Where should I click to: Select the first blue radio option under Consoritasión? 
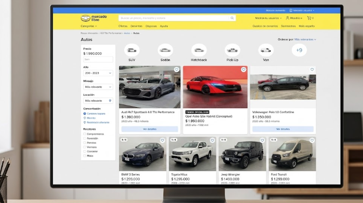click(x=85, y=114)
